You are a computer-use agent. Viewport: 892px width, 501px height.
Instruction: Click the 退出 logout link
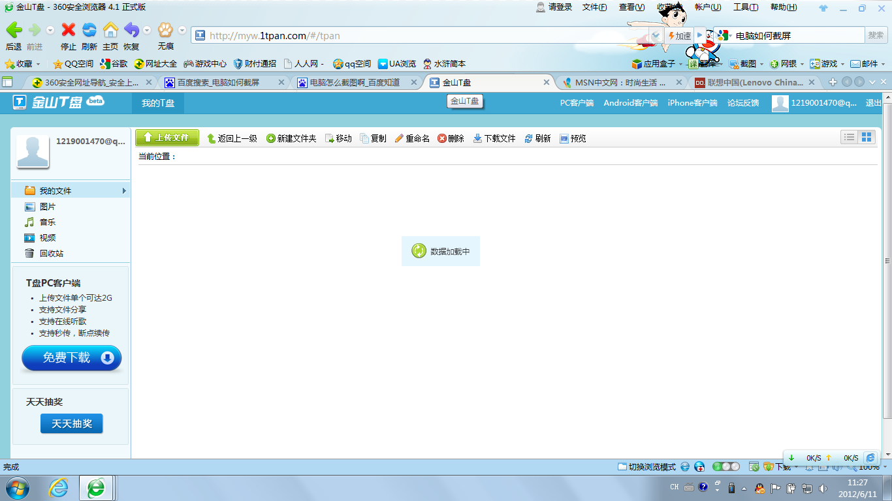[x=873, y=103]
